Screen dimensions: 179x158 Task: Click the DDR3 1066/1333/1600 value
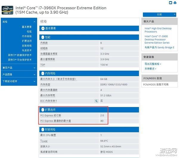pyautogui.click(x=114, y=85)
